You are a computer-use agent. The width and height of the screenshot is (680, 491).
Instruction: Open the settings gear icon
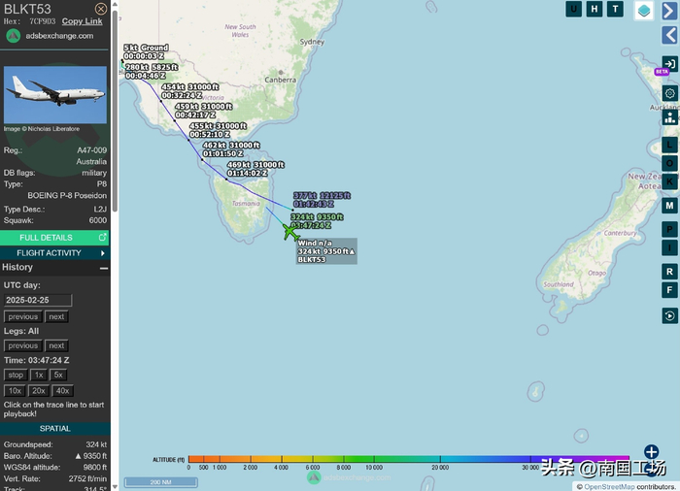click(670, 93)
